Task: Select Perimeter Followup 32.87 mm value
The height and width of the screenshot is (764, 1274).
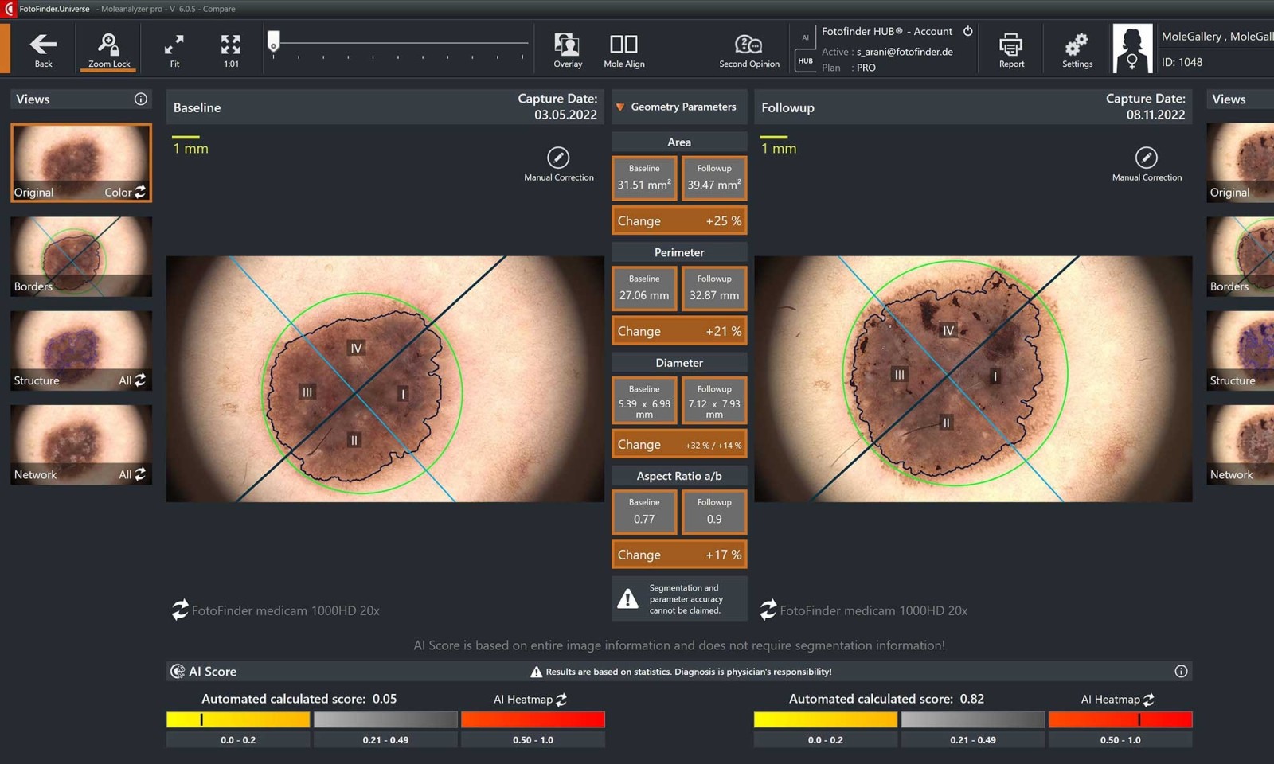Action: point(714,288)
